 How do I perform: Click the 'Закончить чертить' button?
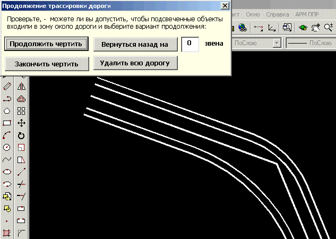pos(47,64)
